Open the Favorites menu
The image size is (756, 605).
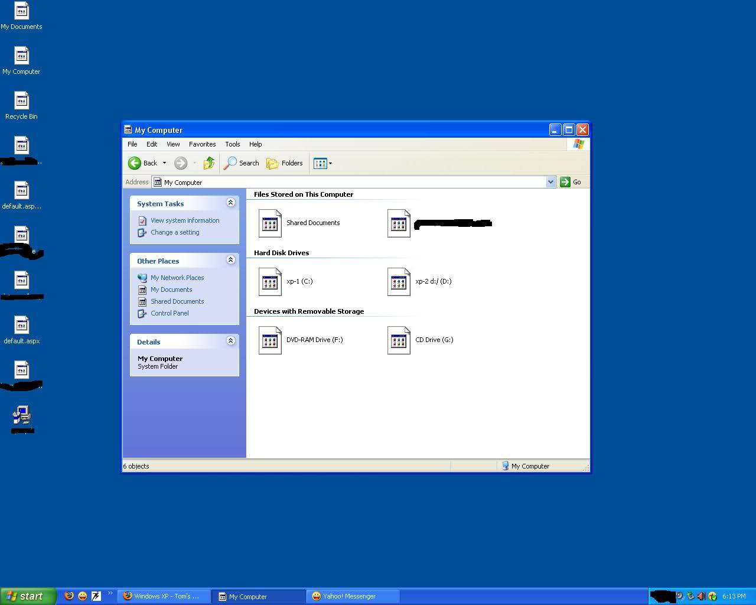(202, 144)
